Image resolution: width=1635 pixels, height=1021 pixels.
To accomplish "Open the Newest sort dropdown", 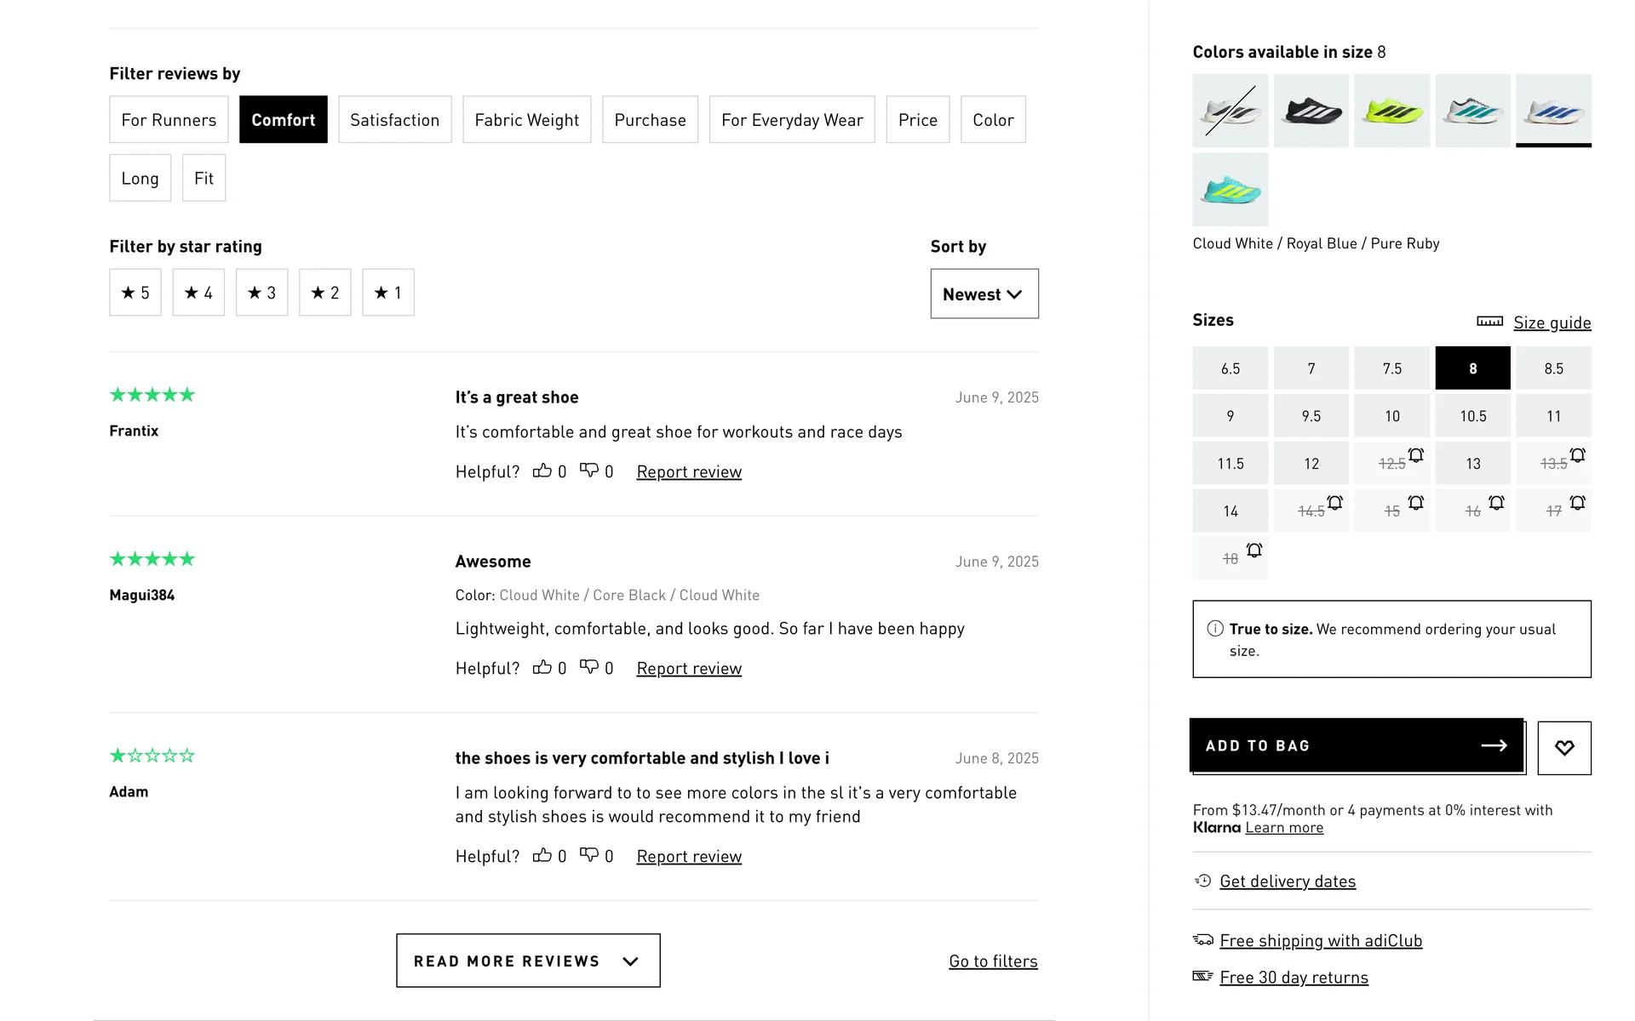I will point(984,294).
